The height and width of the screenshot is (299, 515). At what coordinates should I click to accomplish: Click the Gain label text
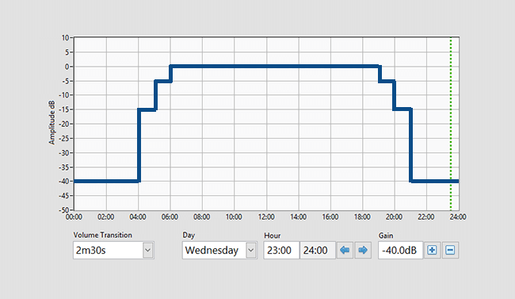[x=386, y=236]
